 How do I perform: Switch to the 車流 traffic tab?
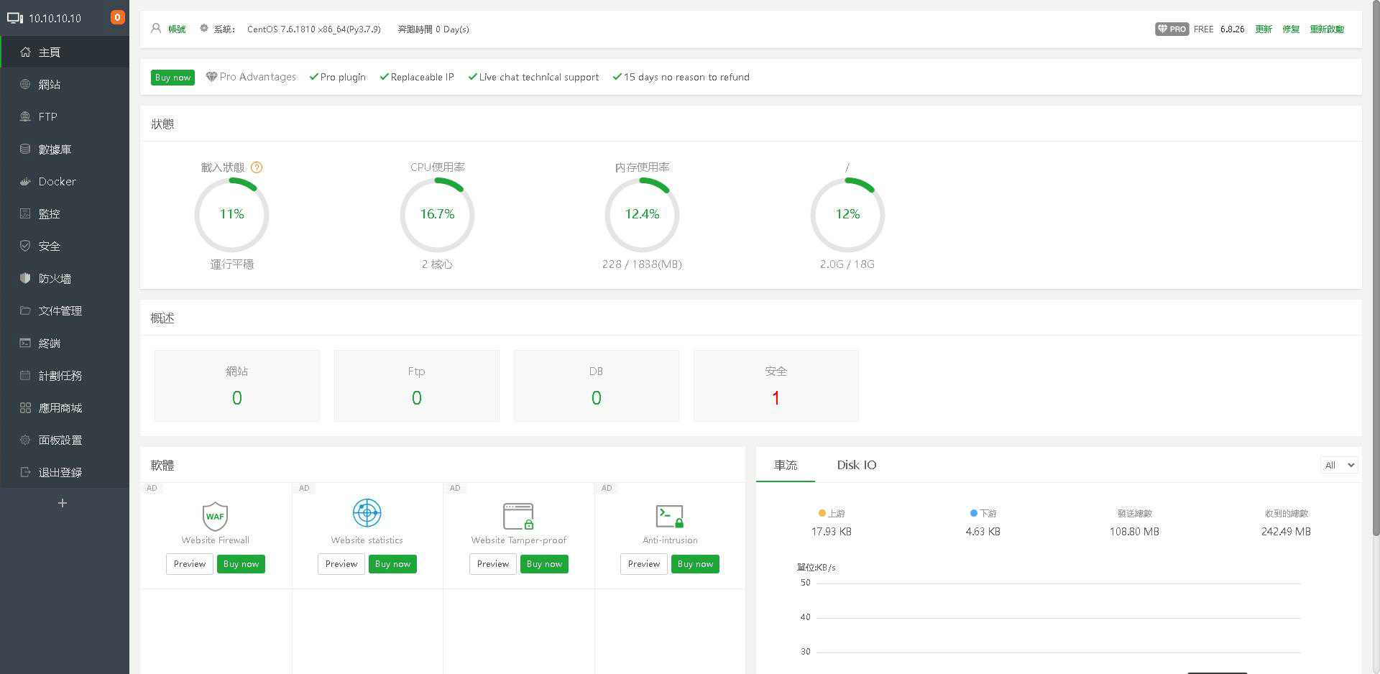[786, 465]
